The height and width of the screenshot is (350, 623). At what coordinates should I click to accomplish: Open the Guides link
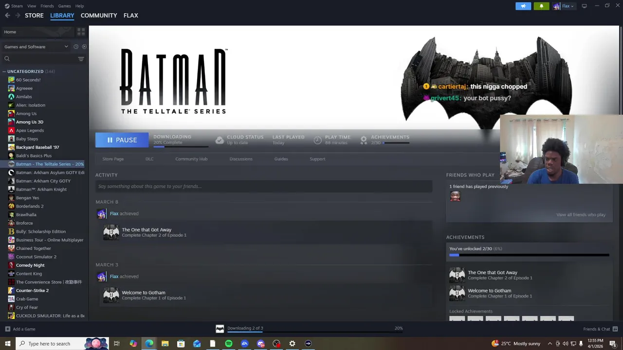pos(281,159)
